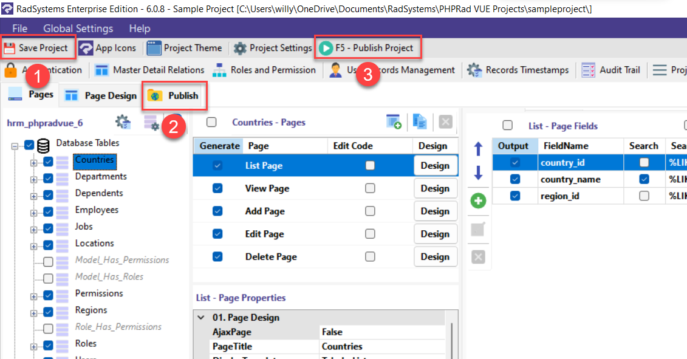Click the delete page X icon

click(x=446, y=122)
